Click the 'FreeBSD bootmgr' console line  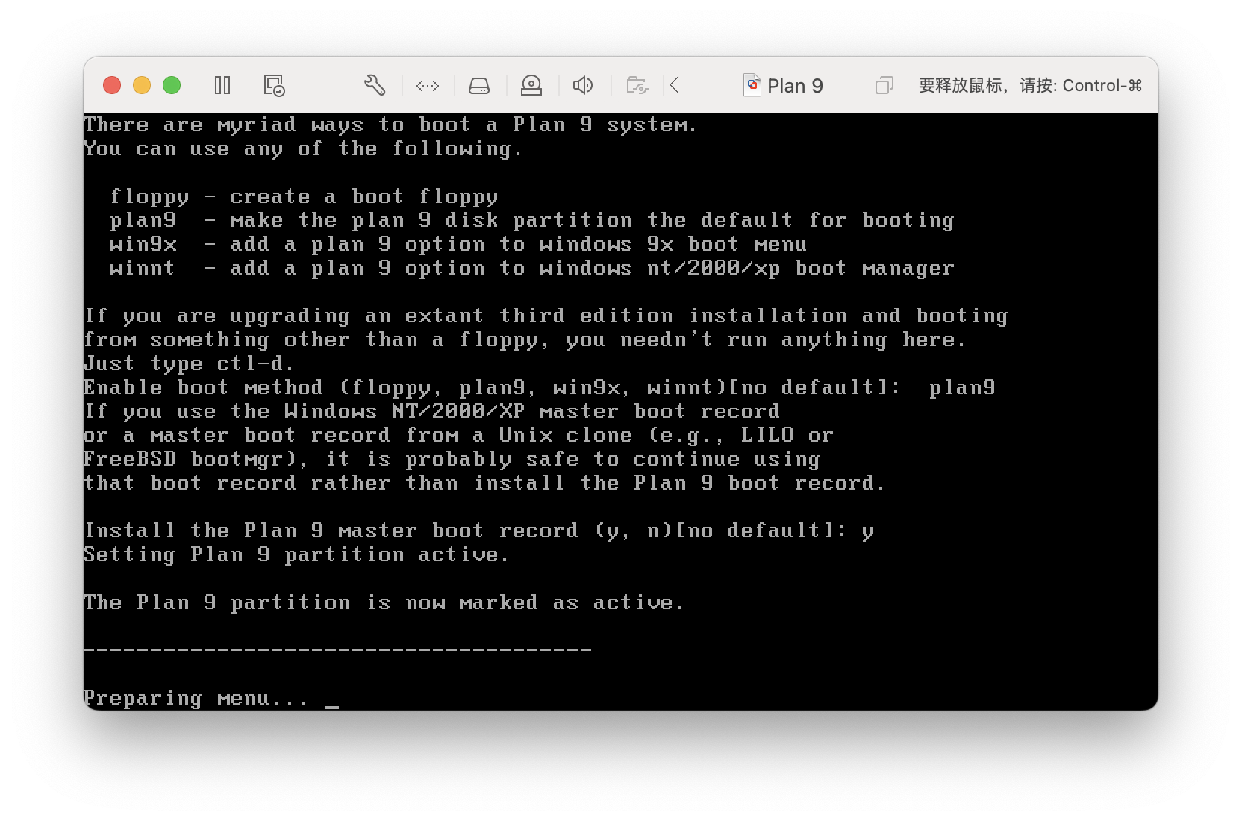pyautogui.click(x=452, y=459)
